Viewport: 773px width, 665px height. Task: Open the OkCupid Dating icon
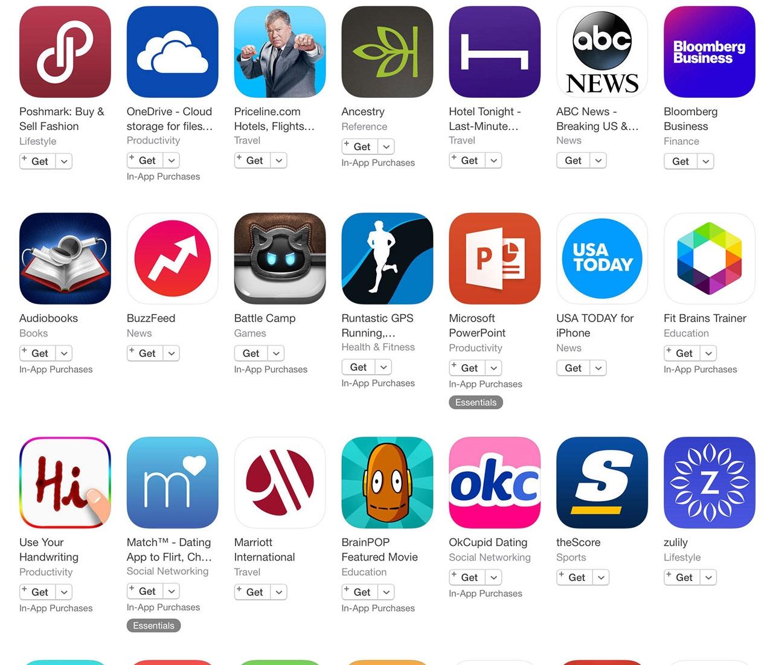coord(495,483)
